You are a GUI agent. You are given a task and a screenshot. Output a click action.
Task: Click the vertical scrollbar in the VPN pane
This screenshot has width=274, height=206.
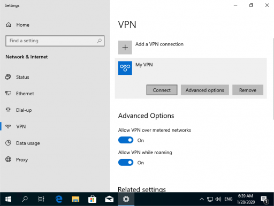pyautogui.click(x=273, y=79)
